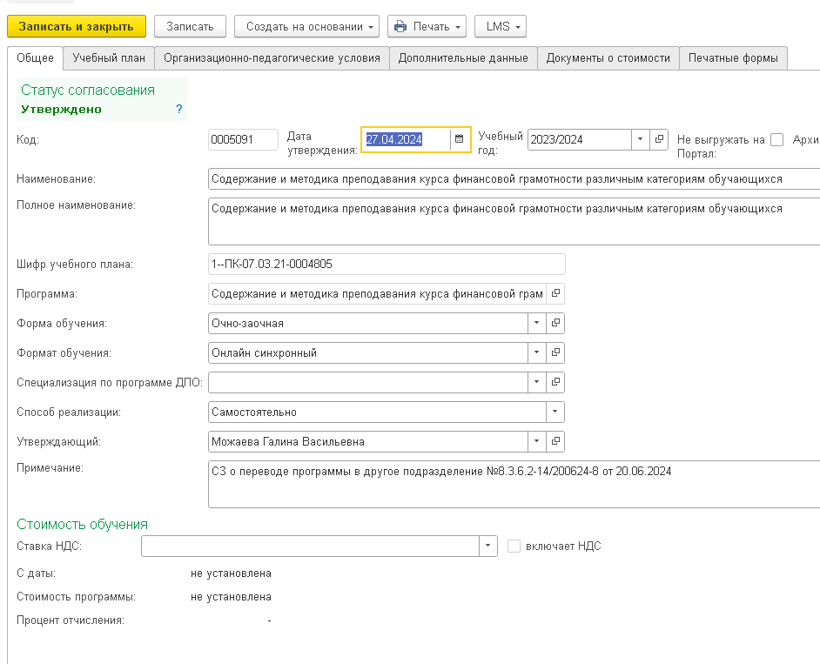Open the Печать menu

coord(427,27)
